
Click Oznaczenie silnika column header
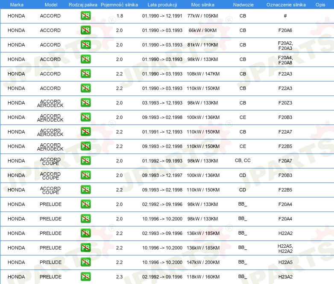point(286,5)
